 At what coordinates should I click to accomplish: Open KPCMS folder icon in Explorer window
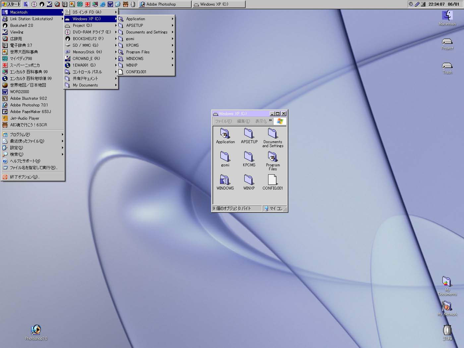(x=249, y=159)
